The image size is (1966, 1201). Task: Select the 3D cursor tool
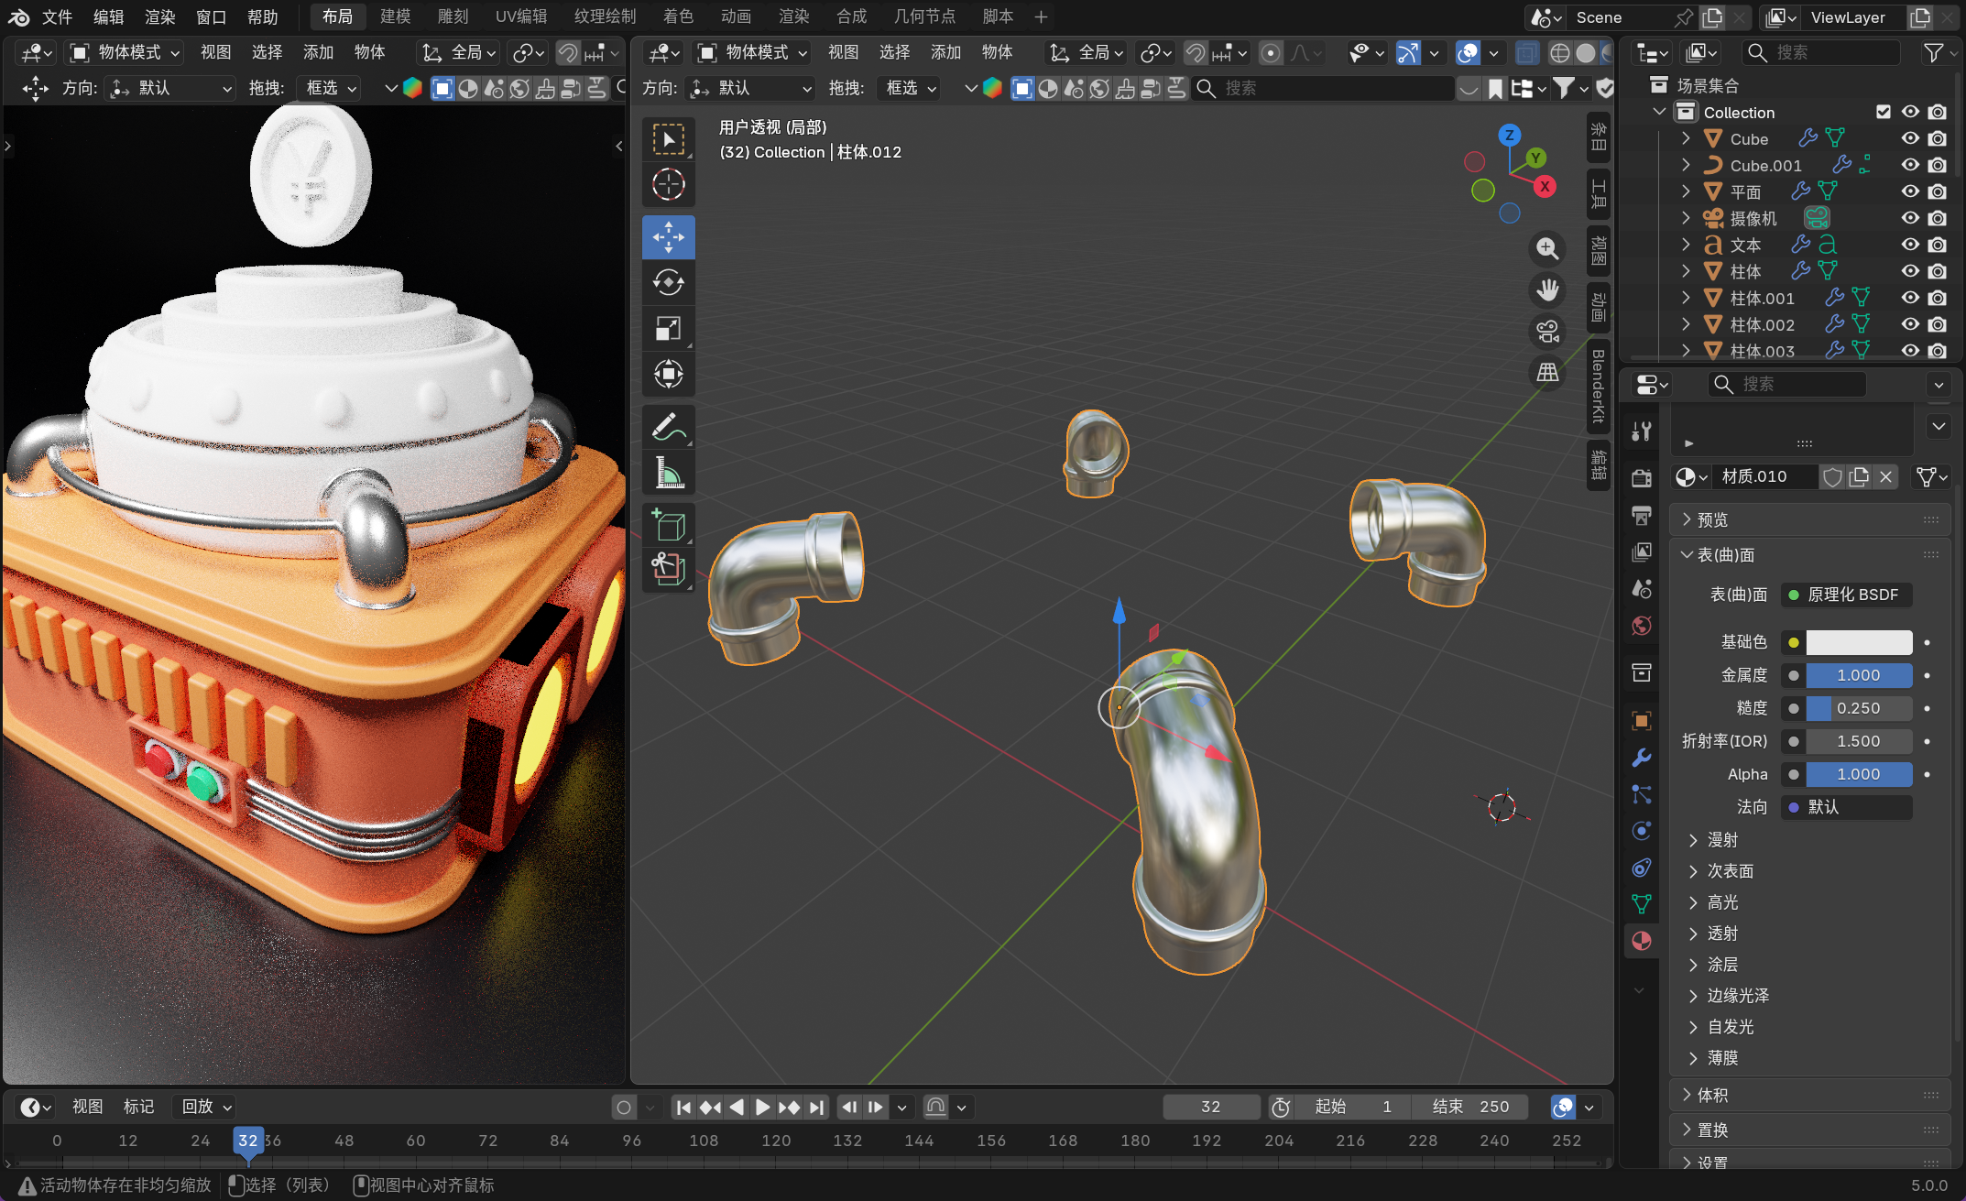coord(668,184)
